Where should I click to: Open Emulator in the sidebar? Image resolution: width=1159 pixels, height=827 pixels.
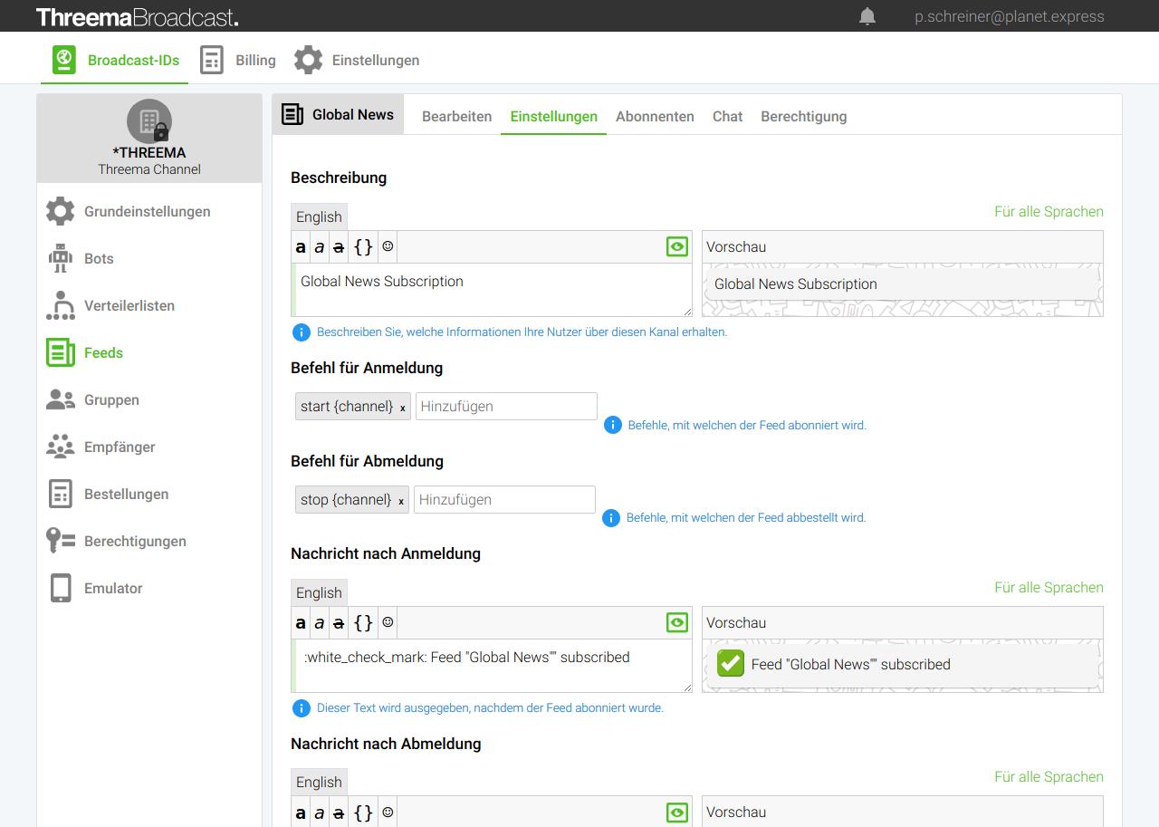click(149, 588)
